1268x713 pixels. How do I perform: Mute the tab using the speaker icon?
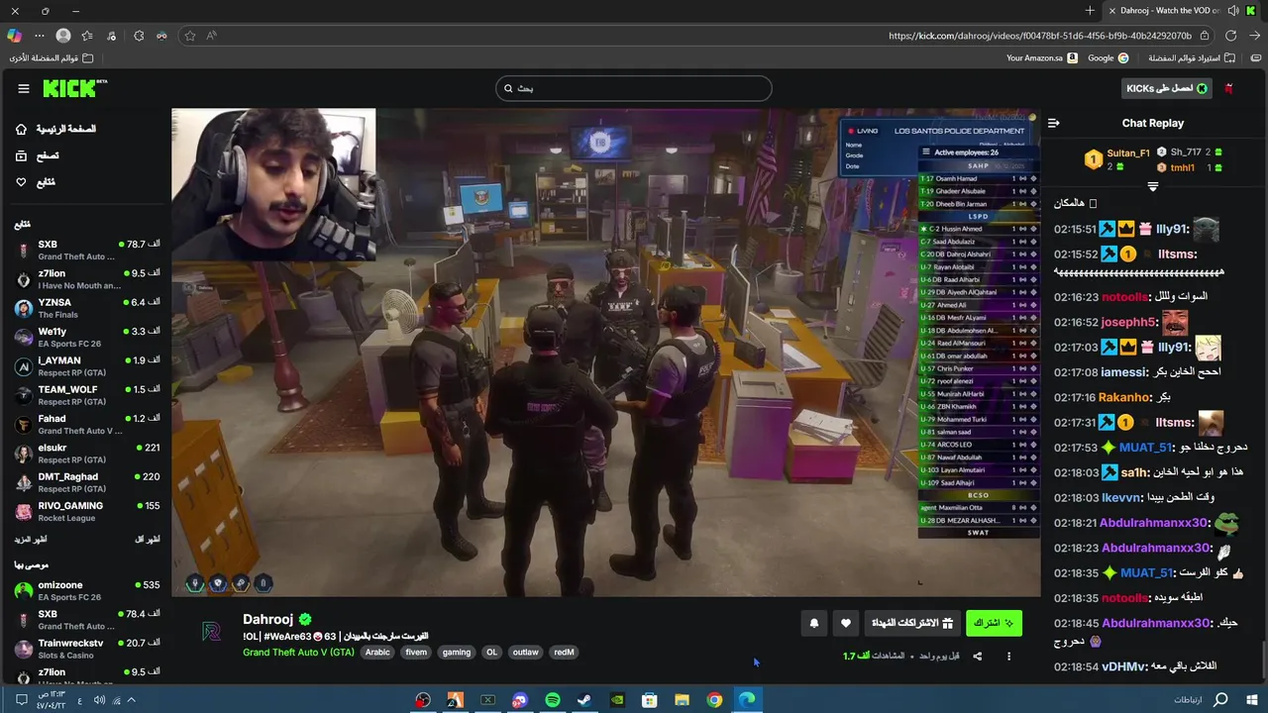coord(1233,11)
